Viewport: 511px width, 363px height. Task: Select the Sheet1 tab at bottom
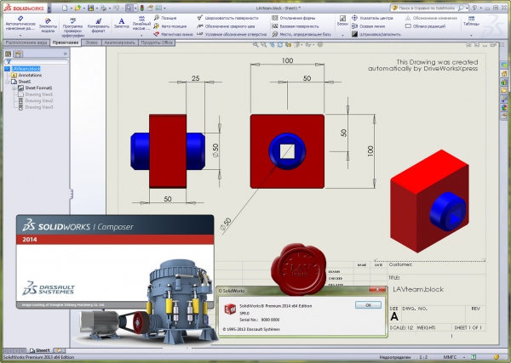click(40, 350)
